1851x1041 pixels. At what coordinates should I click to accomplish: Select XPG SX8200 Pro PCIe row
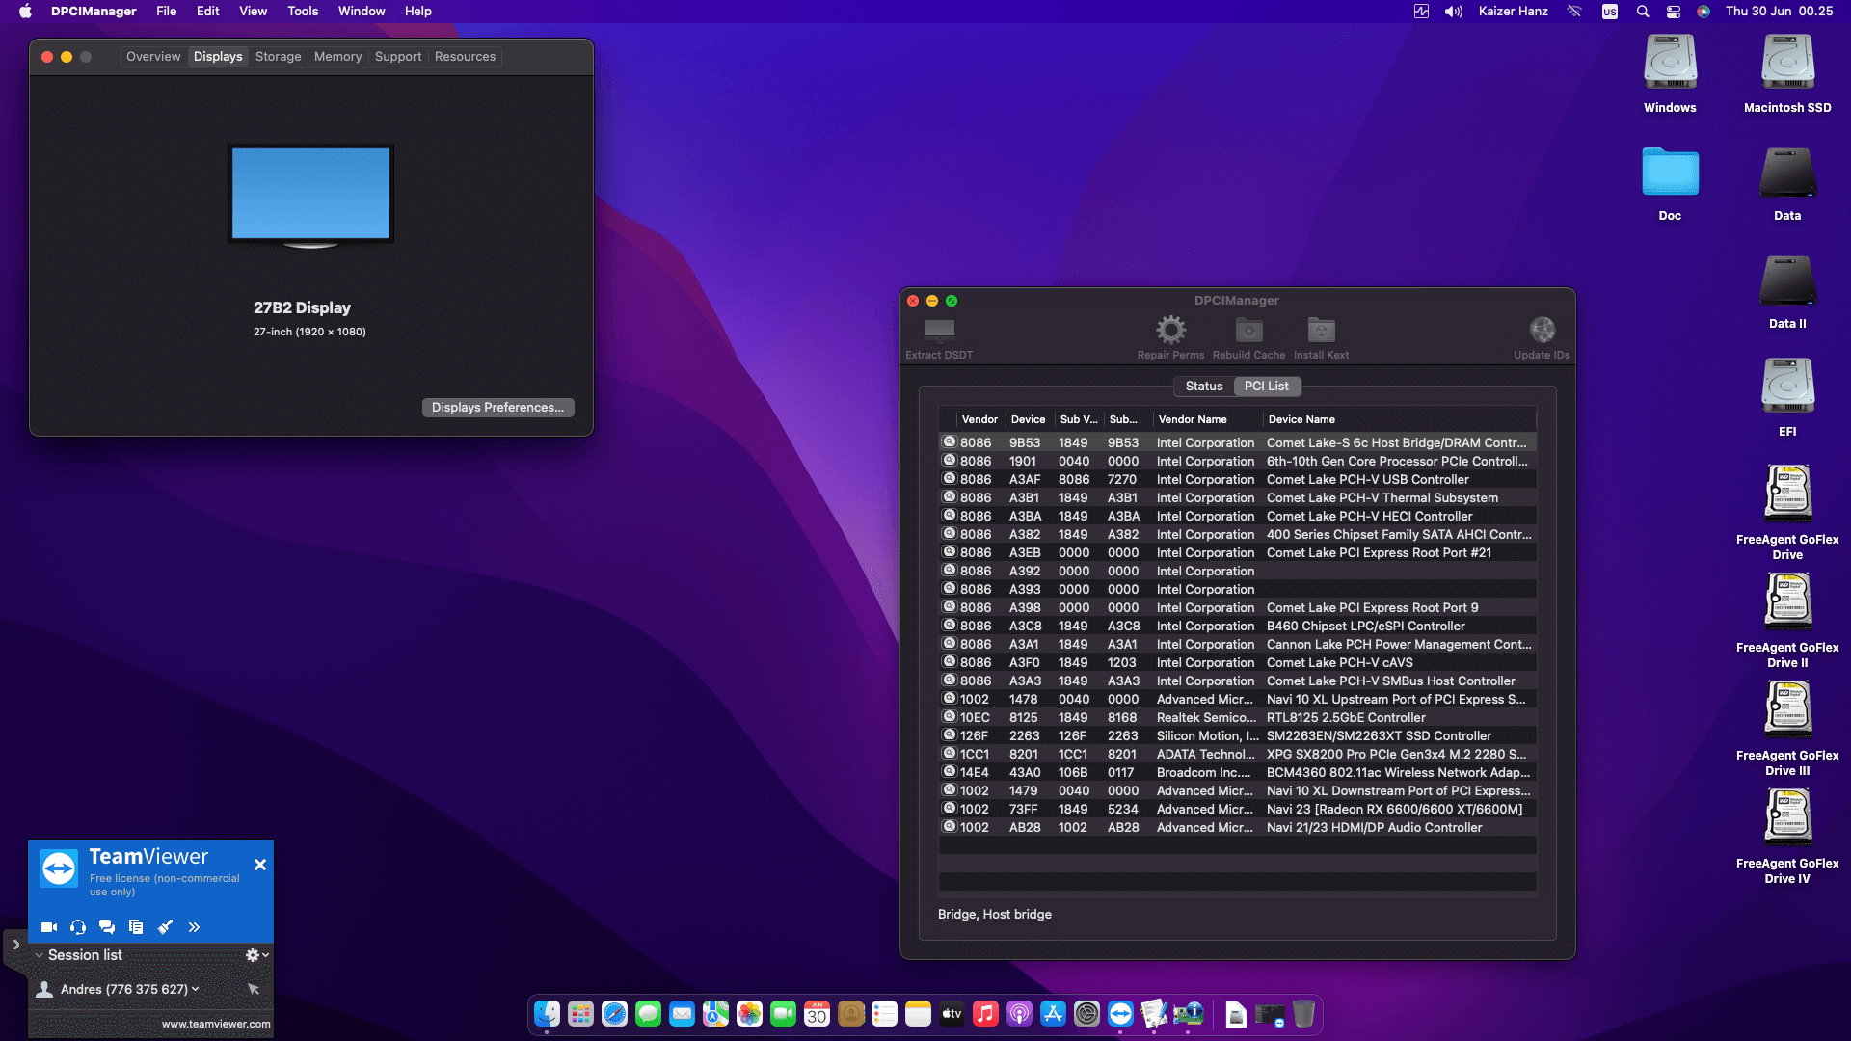(x=1238, y=755)
